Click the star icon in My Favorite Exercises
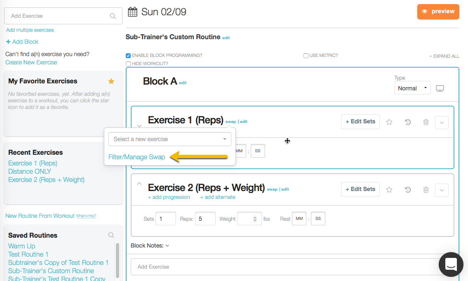This screenshot has height=281, width=468. (111, 81)
